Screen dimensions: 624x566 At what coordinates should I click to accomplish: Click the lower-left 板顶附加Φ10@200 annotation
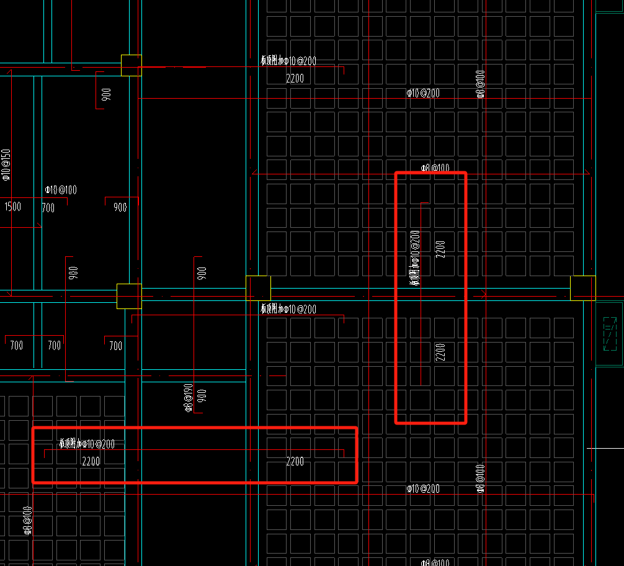(87, 444)
